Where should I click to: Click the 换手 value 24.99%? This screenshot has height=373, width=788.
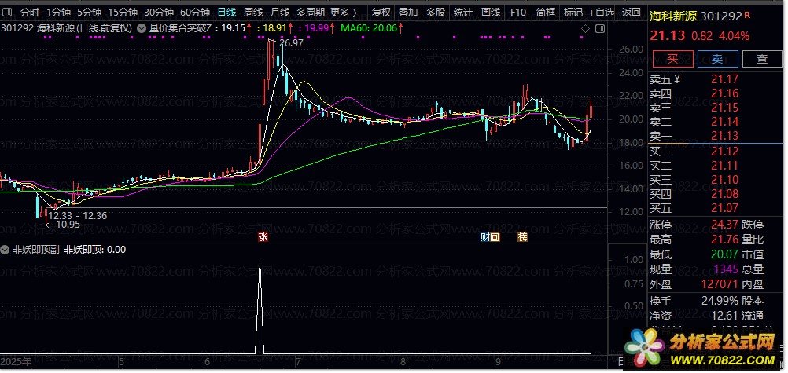720,302
